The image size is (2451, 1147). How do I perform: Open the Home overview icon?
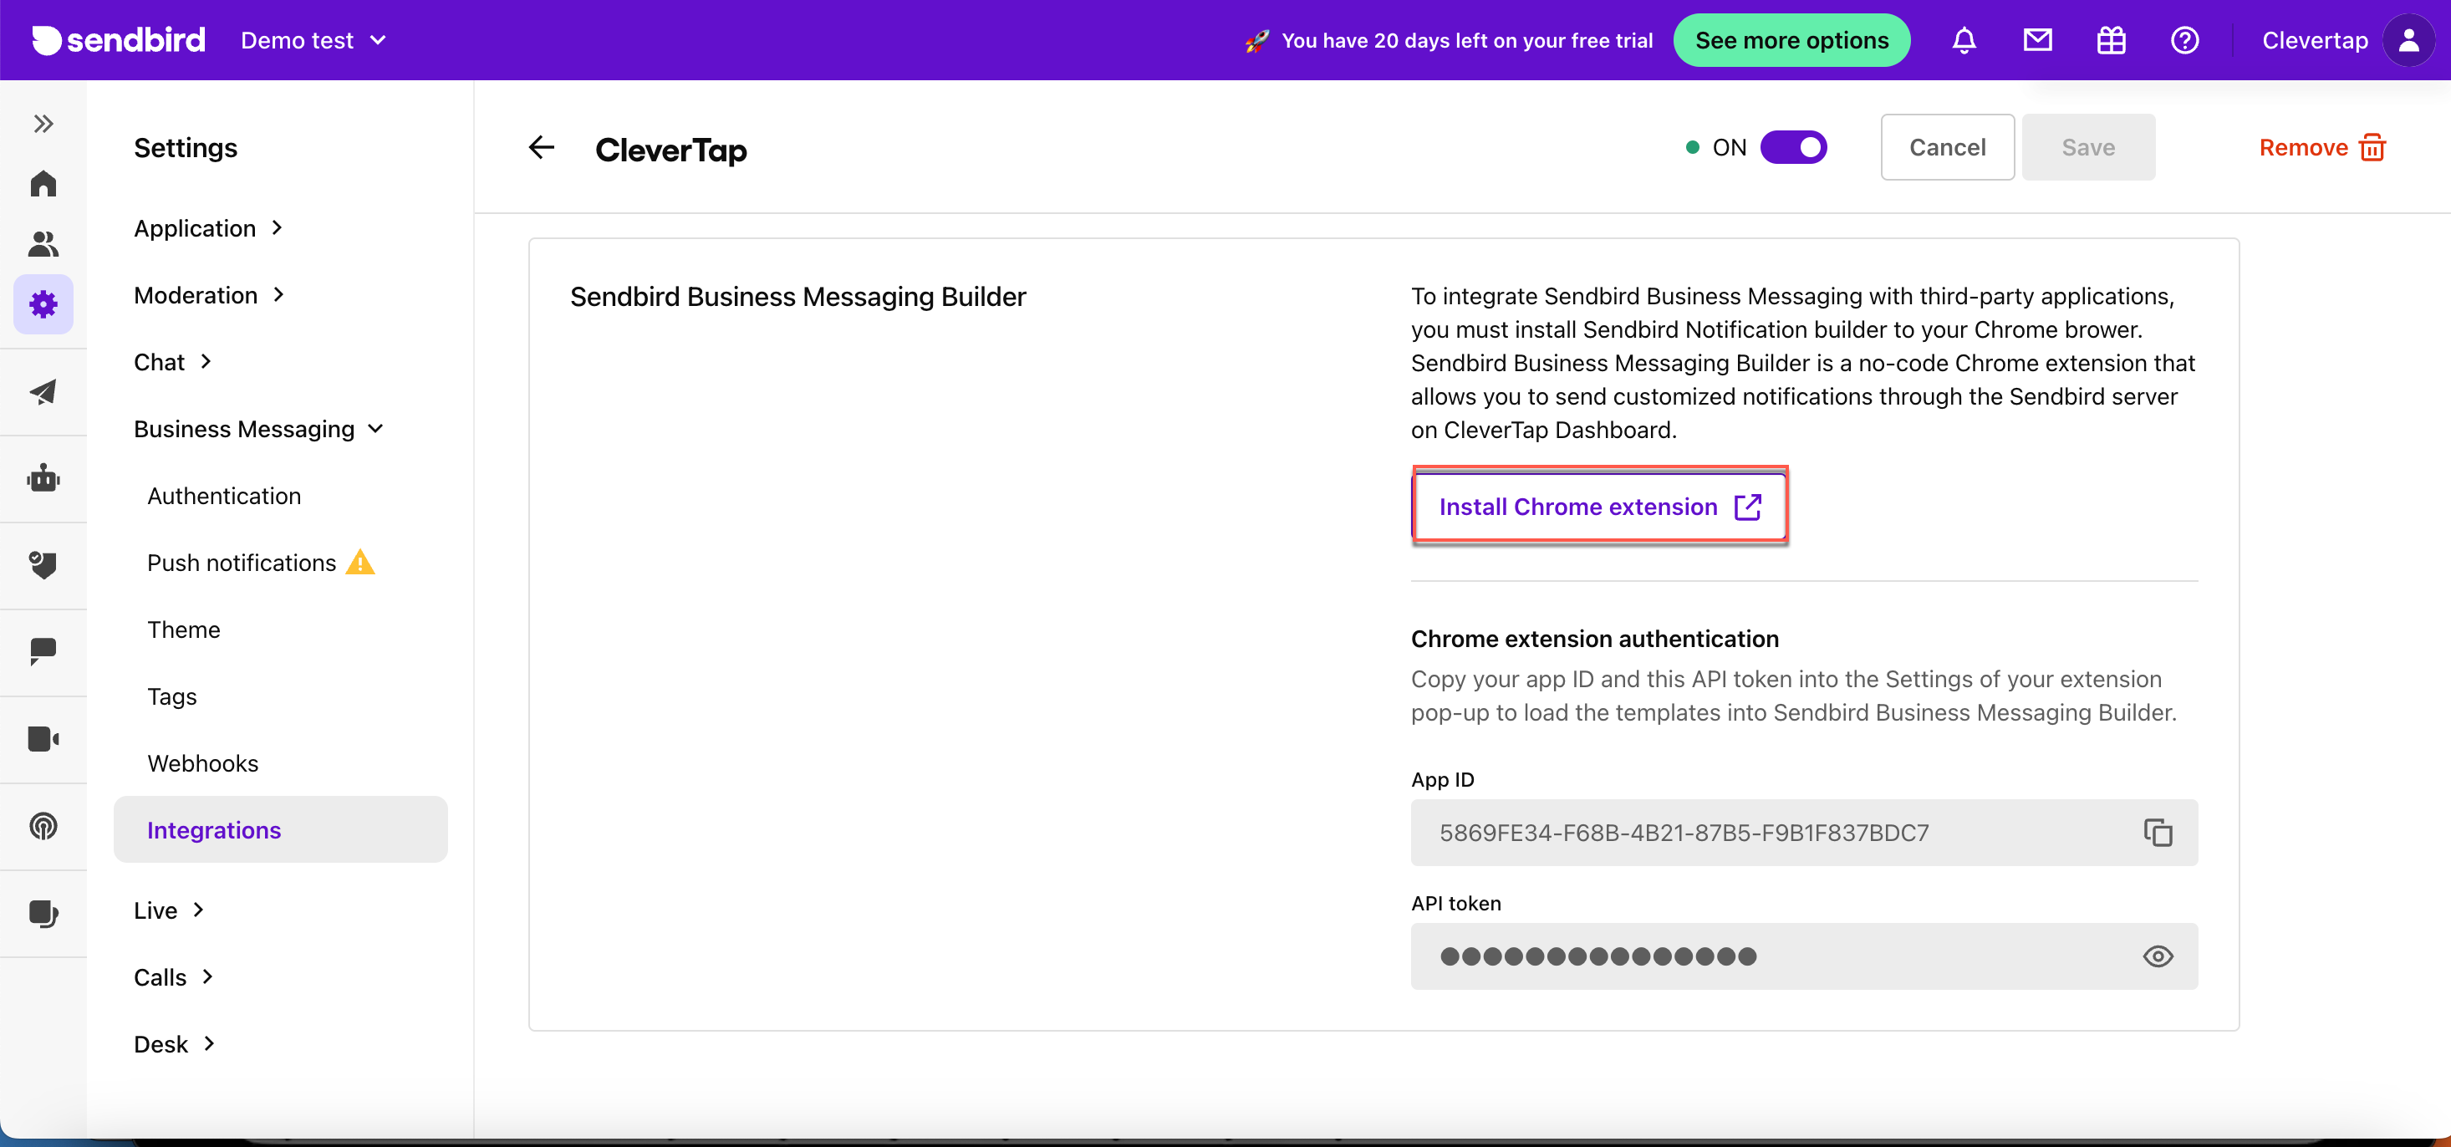click(x=43, y=184)
